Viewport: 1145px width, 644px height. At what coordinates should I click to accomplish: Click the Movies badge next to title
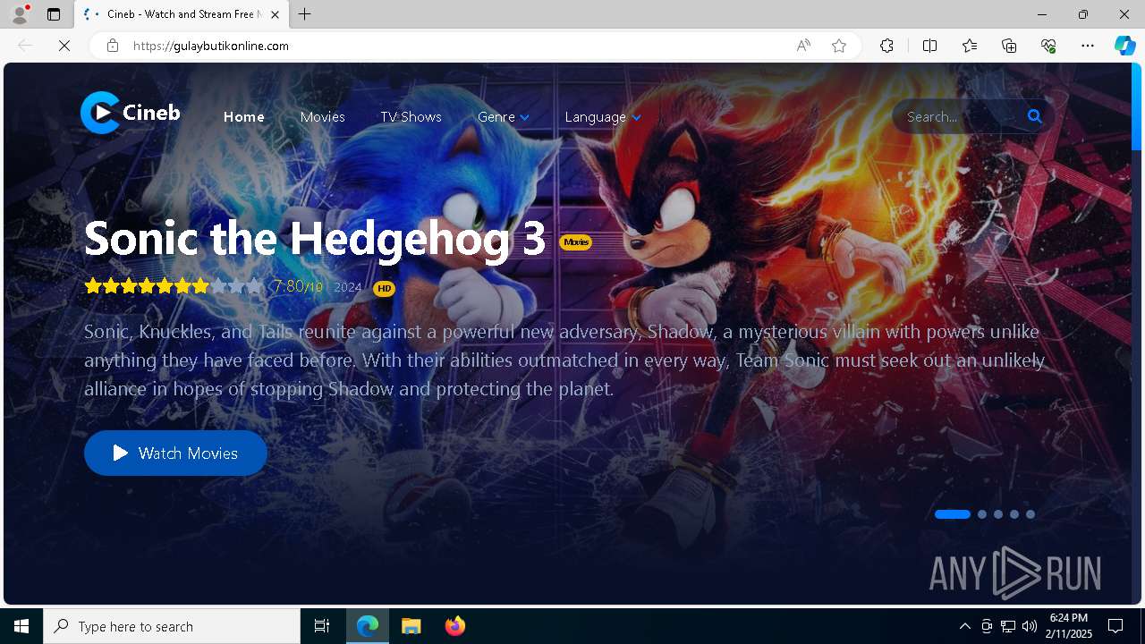576,242
